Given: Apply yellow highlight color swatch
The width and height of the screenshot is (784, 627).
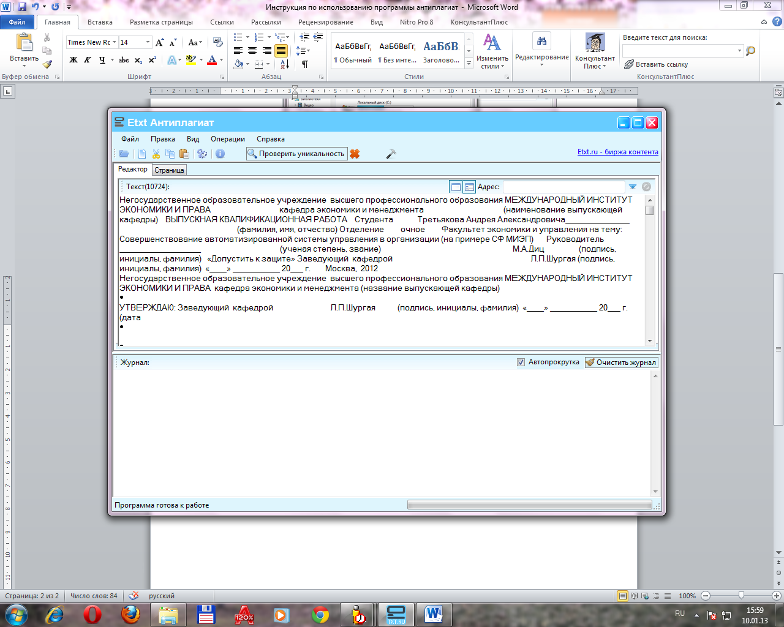Looking at the screenshot, I should click(190, 60).
